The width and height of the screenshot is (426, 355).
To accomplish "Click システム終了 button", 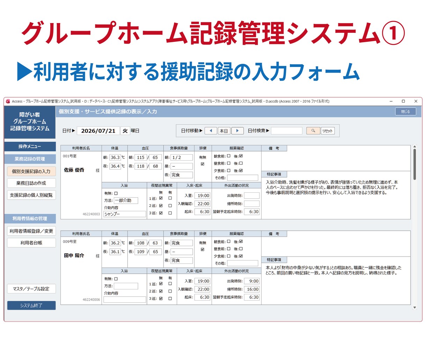I will tap(31, 305).
